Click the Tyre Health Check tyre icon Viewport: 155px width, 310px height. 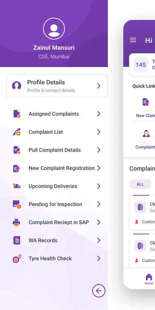[17, 258]
